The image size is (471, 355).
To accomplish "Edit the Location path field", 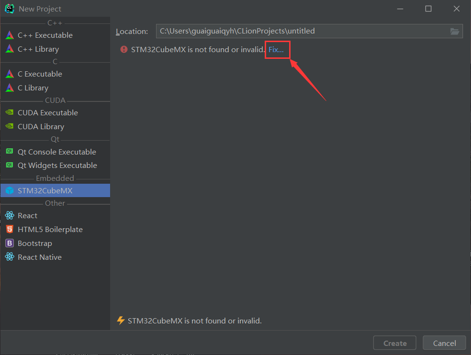I will point(309,31).
